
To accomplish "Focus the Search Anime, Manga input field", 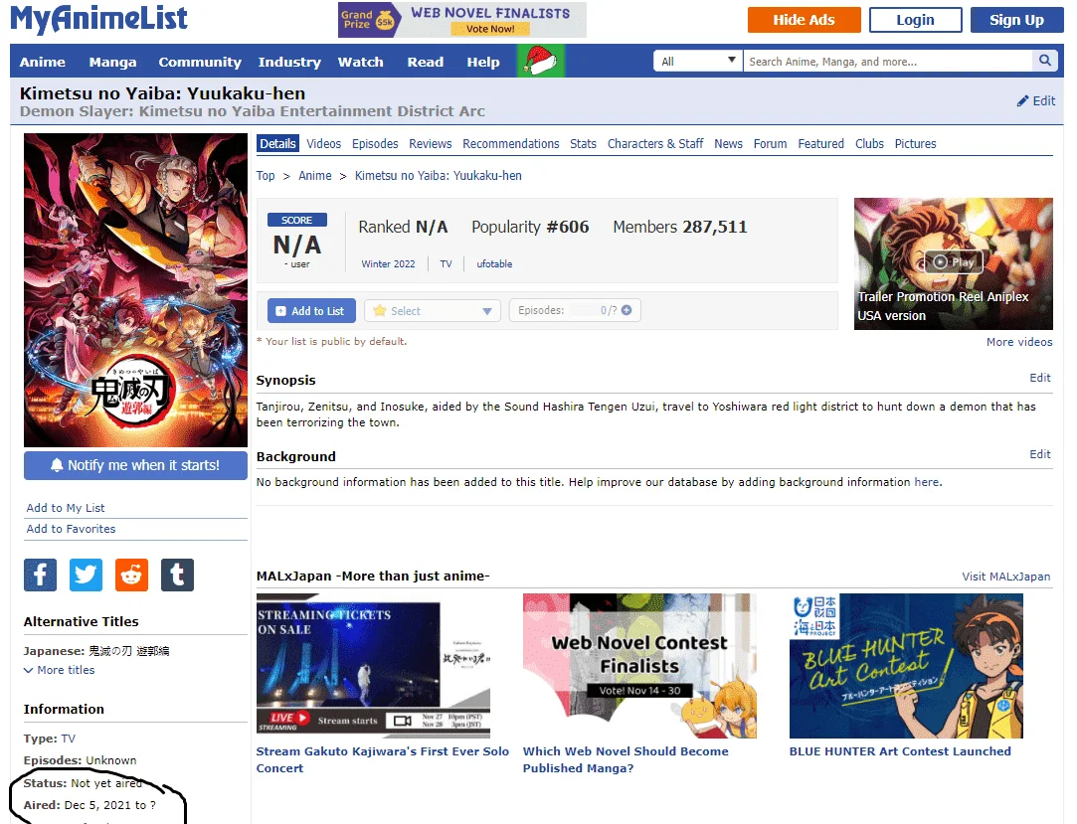I will (x=887, y=61).
